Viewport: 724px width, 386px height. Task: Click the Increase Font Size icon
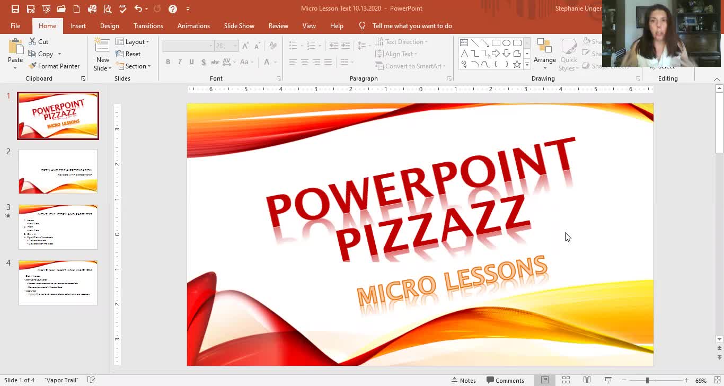(x=245, y=46)
